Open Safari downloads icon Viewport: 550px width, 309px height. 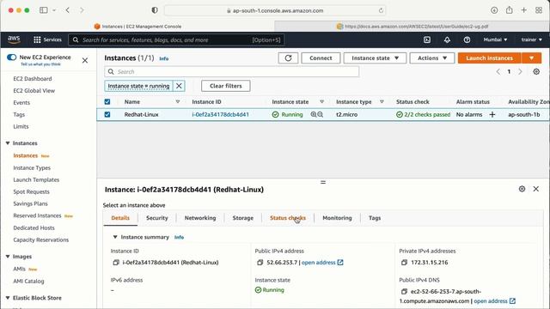494,10
